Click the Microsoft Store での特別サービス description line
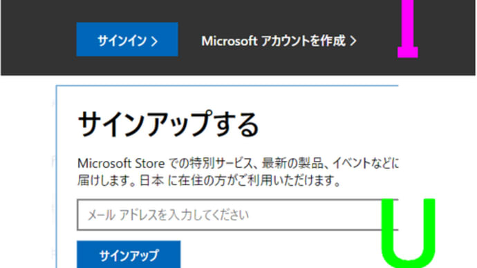Image resolution: width=477 pixels, height=268 pixels. pos(238,164)
